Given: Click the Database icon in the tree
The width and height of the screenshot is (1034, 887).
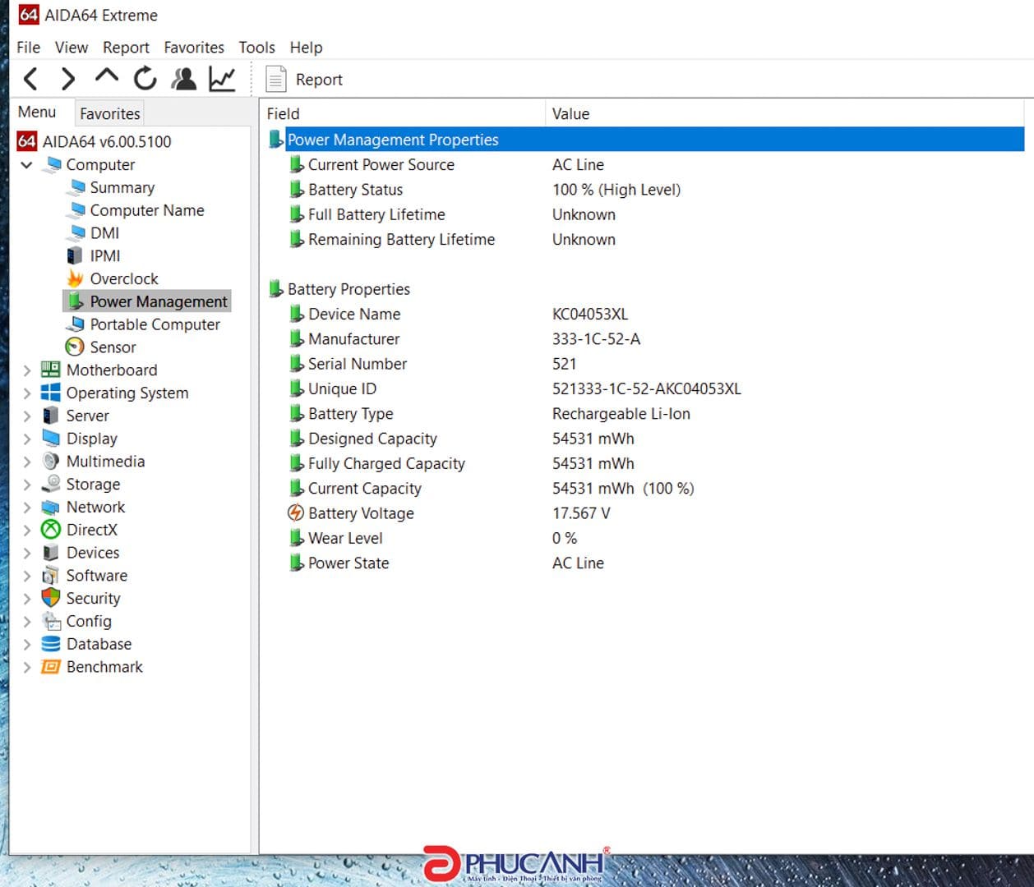Looking at the screenshot, I should point(51,644).
